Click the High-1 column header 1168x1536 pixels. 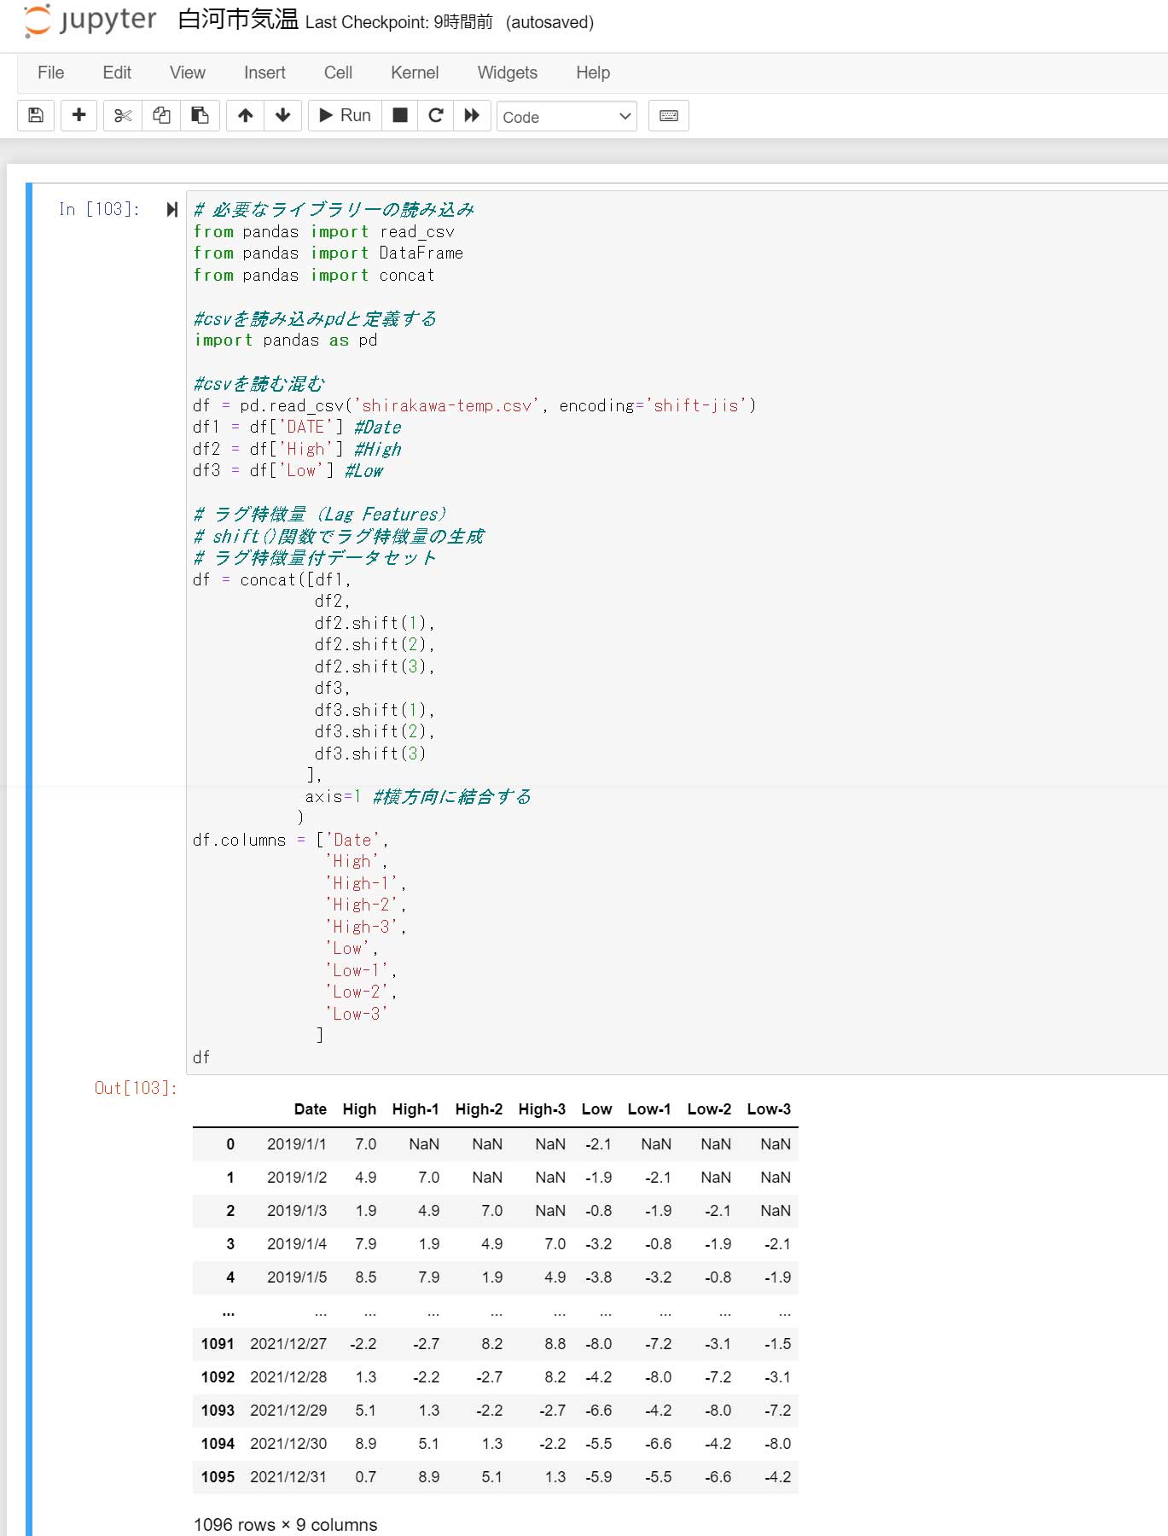(415, 1109)
